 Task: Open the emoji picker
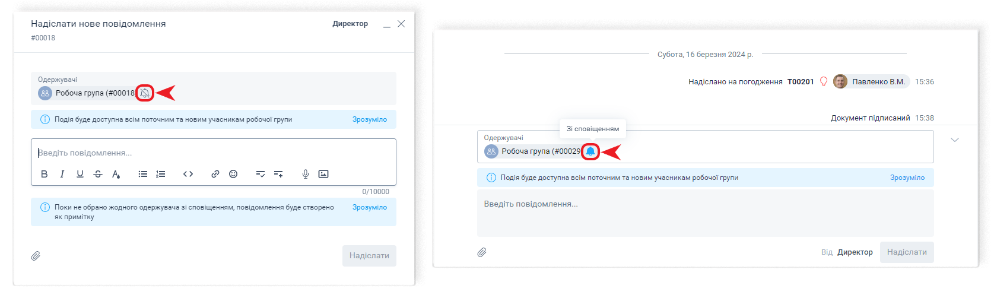click(233, 174)
